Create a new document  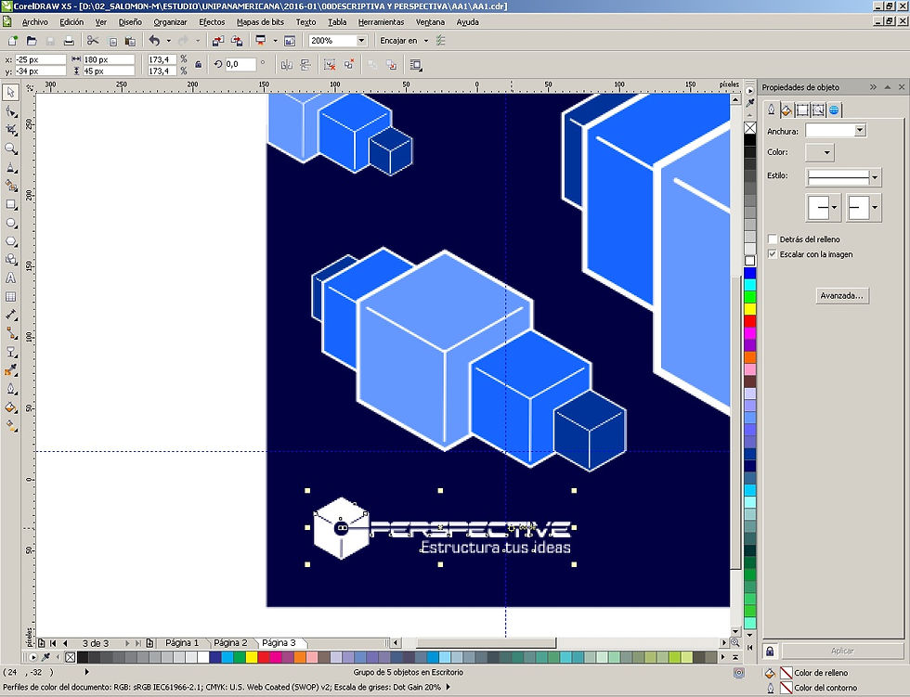[x=12, y=41]
